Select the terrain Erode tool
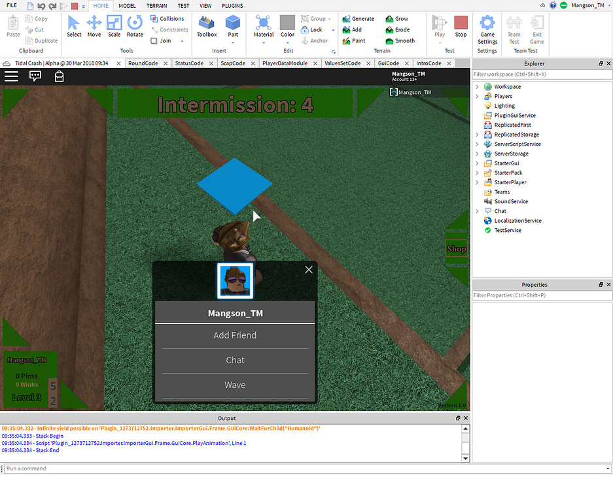Image resolution: width=613 pixels, height=490 pixels. tap(397, 29)
